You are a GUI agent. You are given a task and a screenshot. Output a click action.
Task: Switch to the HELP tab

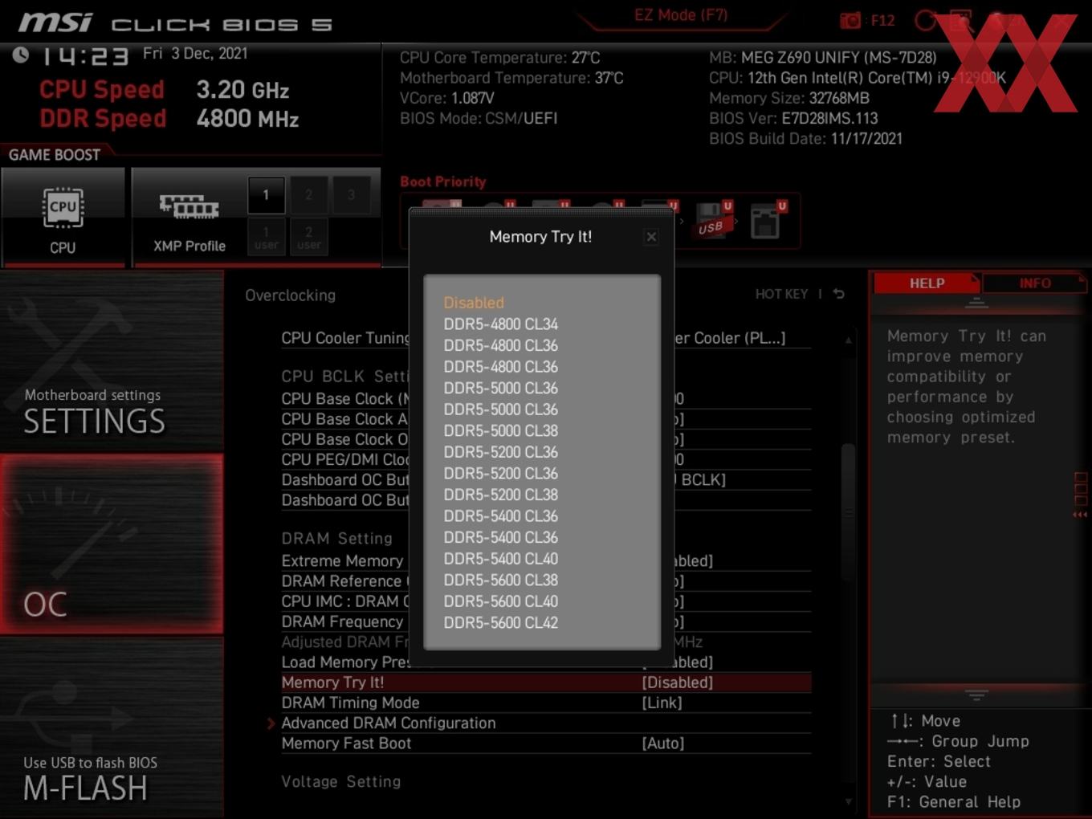pos(927,283)
